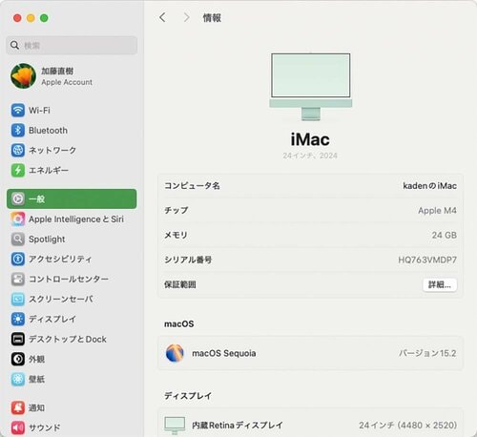Click the 内蔵Retinaディスプレイ monitor icon
The width and height of the screenshot is (477, 437).
coord(175,426)
